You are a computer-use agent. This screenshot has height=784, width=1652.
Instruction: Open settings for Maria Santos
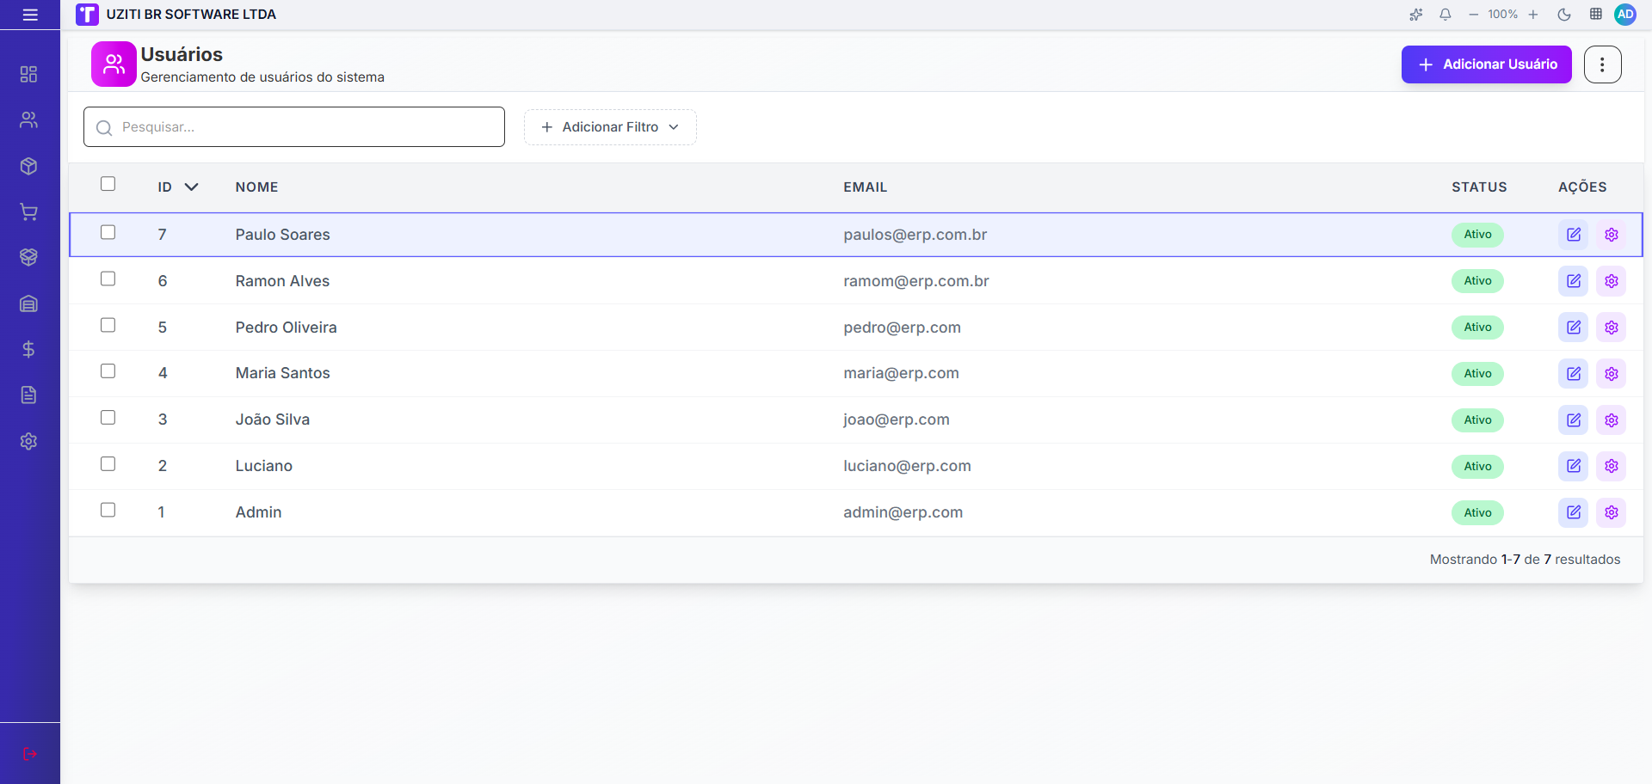(x=1612, y=374)
